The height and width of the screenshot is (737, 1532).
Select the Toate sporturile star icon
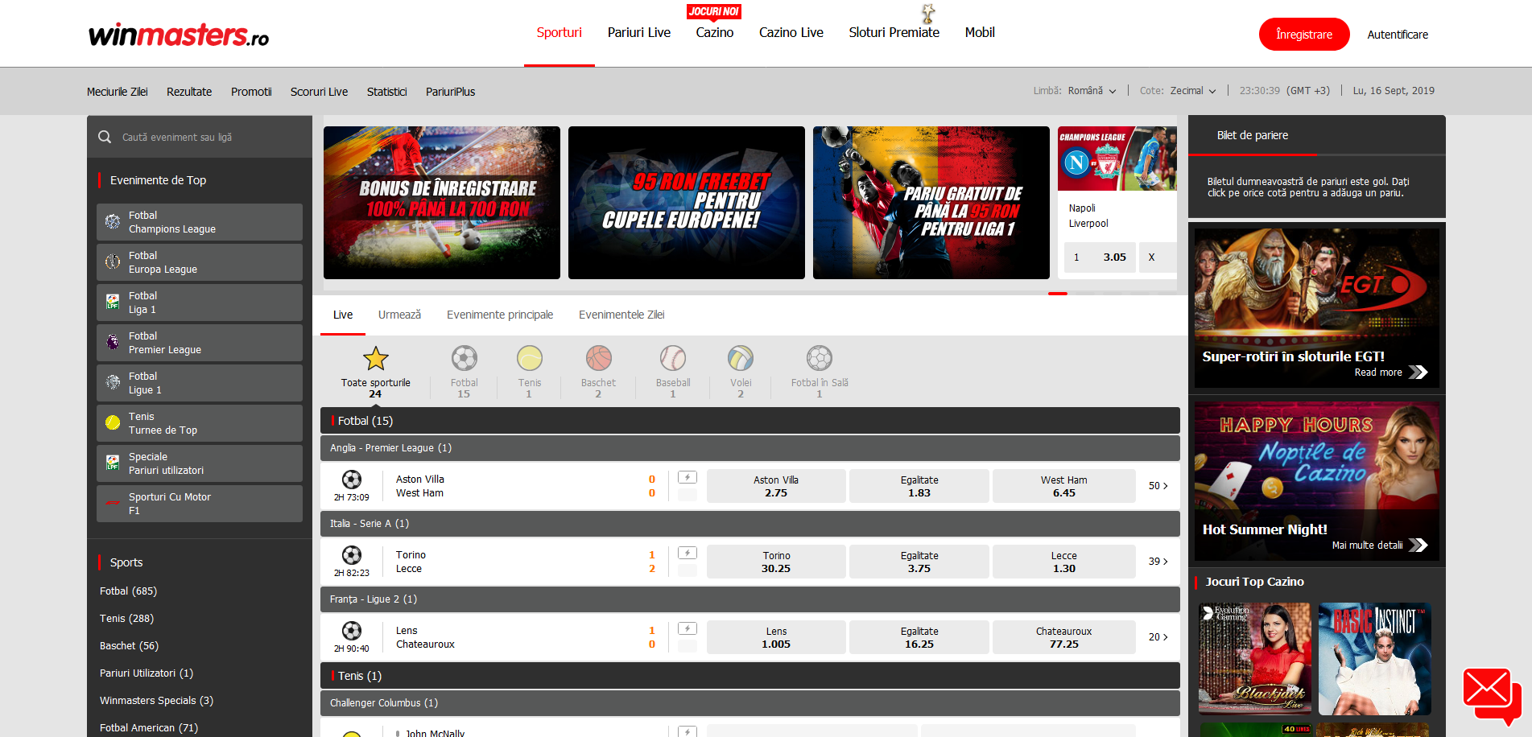point(375,358)
